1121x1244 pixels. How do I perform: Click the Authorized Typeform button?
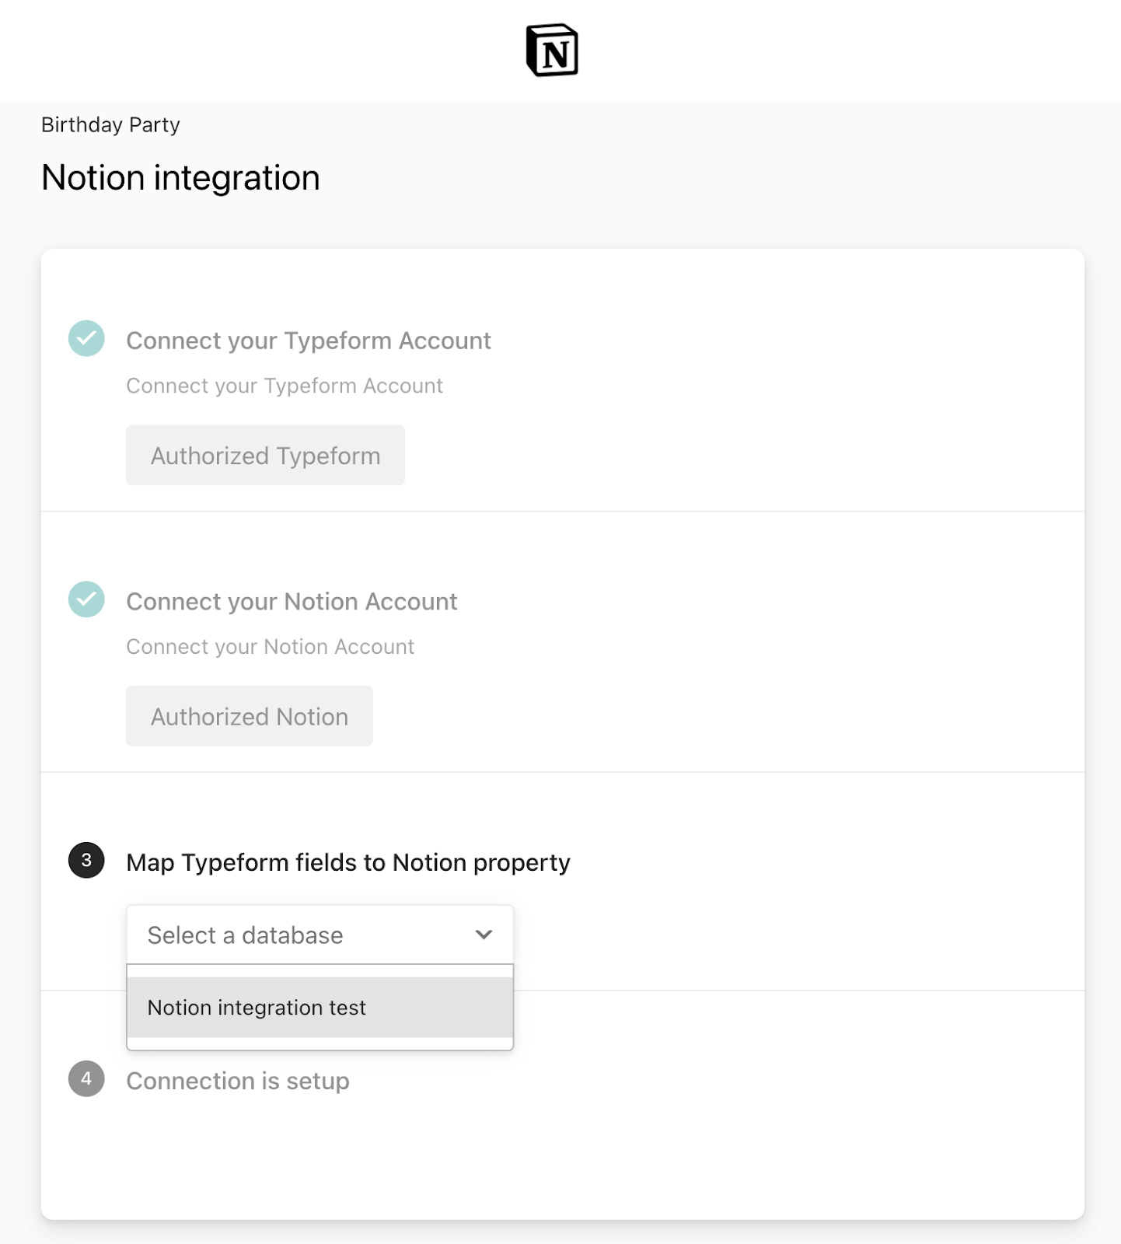[265, 455]
